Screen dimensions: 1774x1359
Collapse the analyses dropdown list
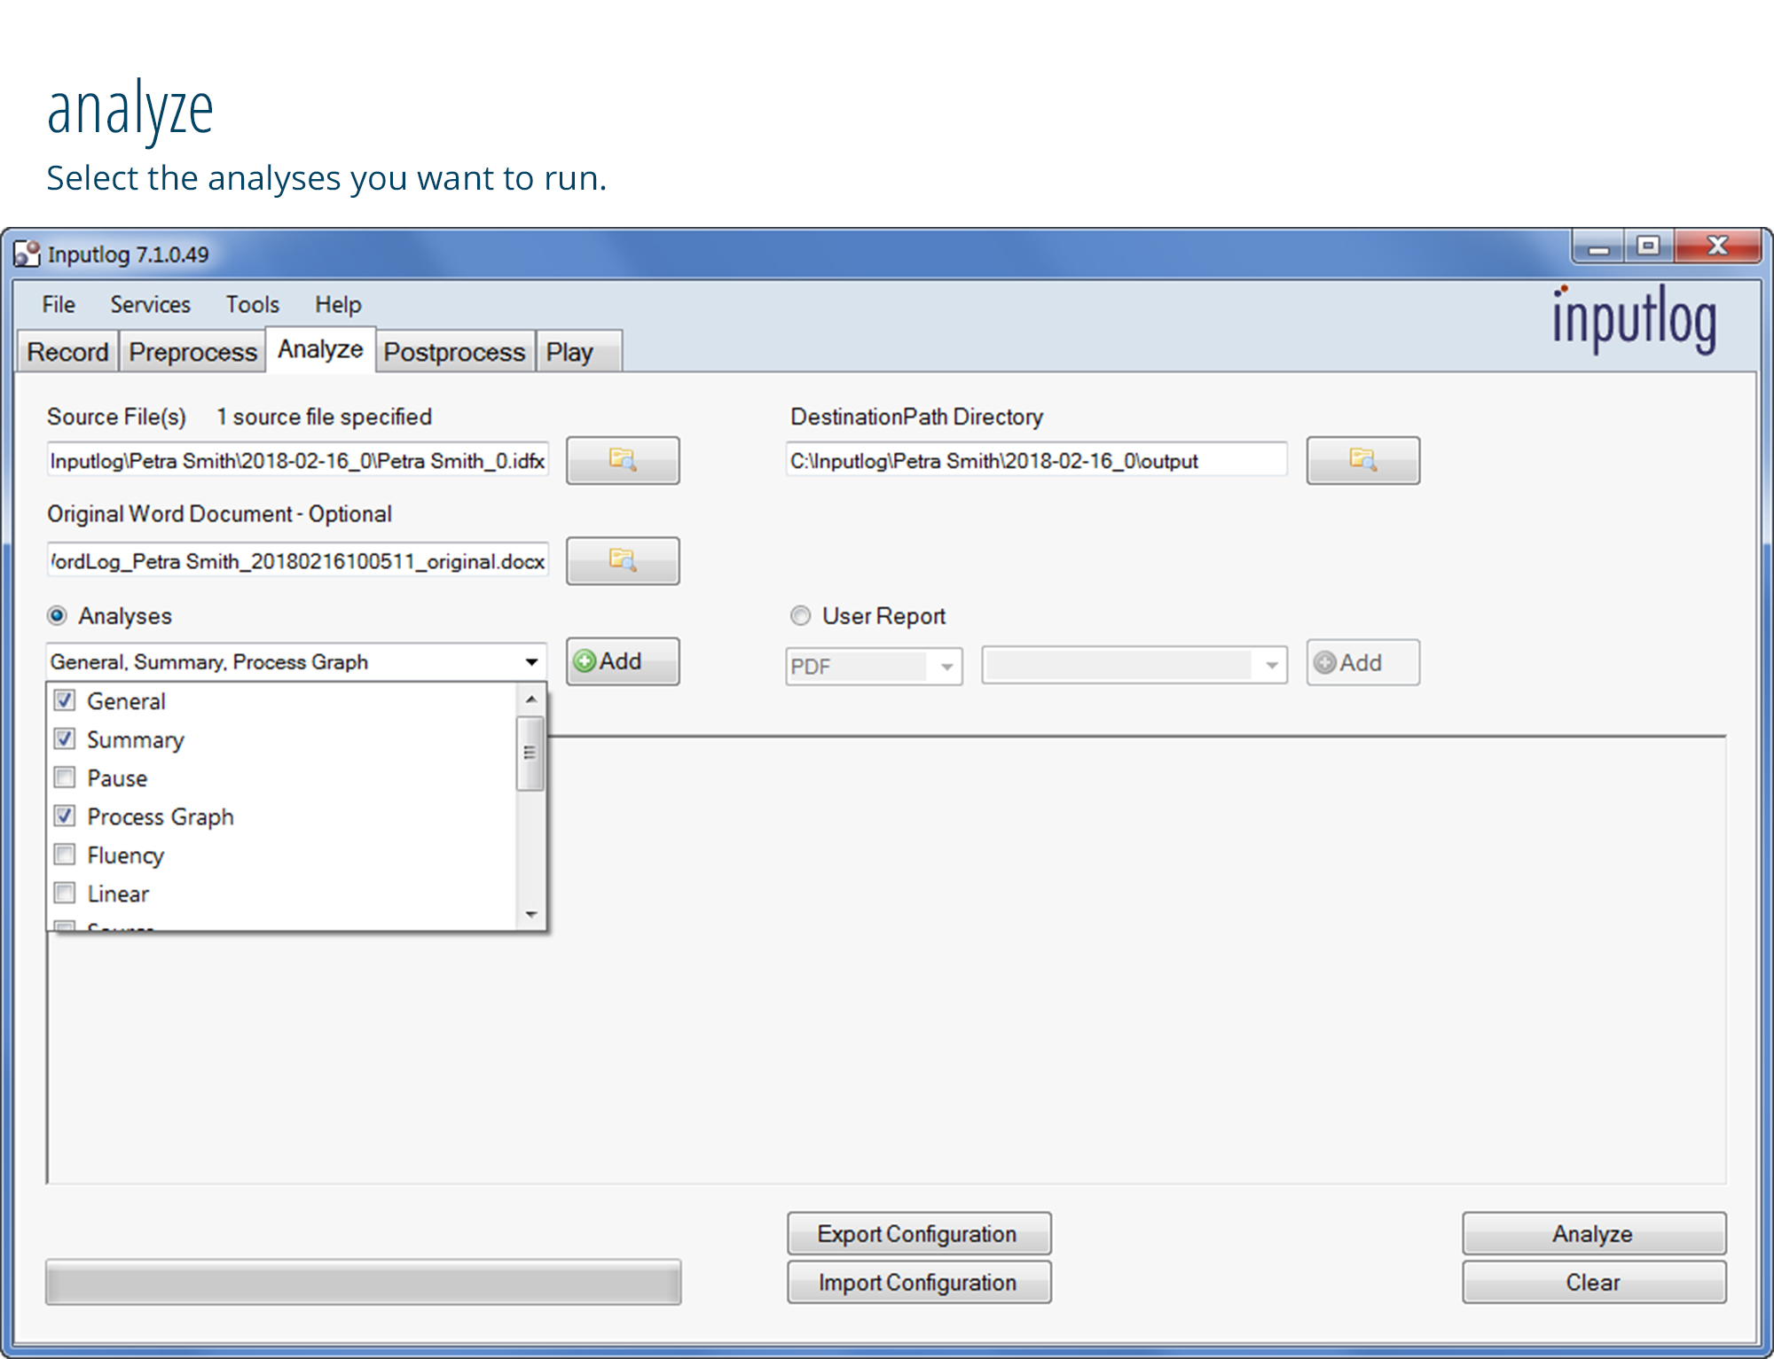[531, 662]
